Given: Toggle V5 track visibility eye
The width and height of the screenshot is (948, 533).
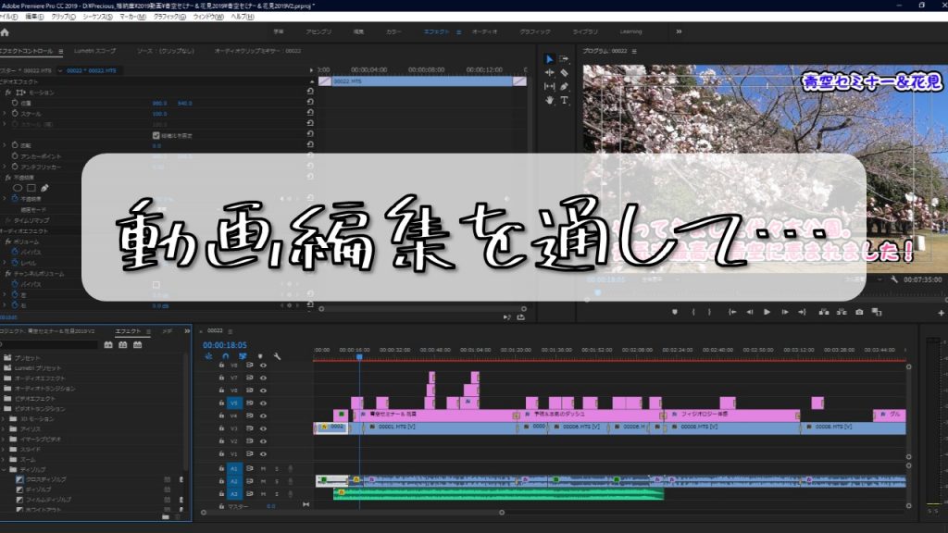Looking at the screenshot, I should click(x=263, y=403).
